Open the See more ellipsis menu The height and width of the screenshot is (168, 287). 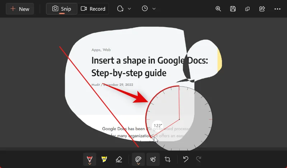pyautogui.click(x=277, y=9)
